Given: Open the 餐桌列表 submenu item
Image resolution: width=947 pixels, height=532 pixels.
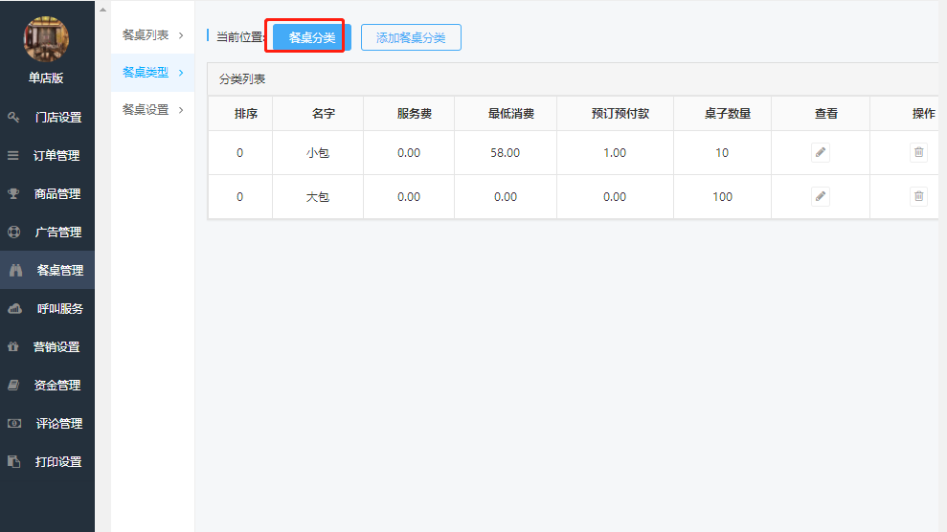Looking at the screenshot, I should [x=153, y=35].
